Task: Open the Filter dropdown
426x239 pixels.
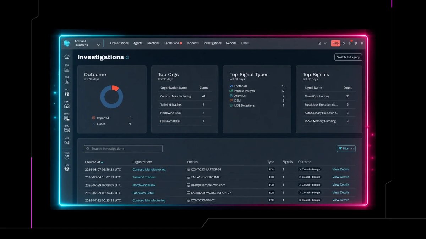Action: (346, 149)
